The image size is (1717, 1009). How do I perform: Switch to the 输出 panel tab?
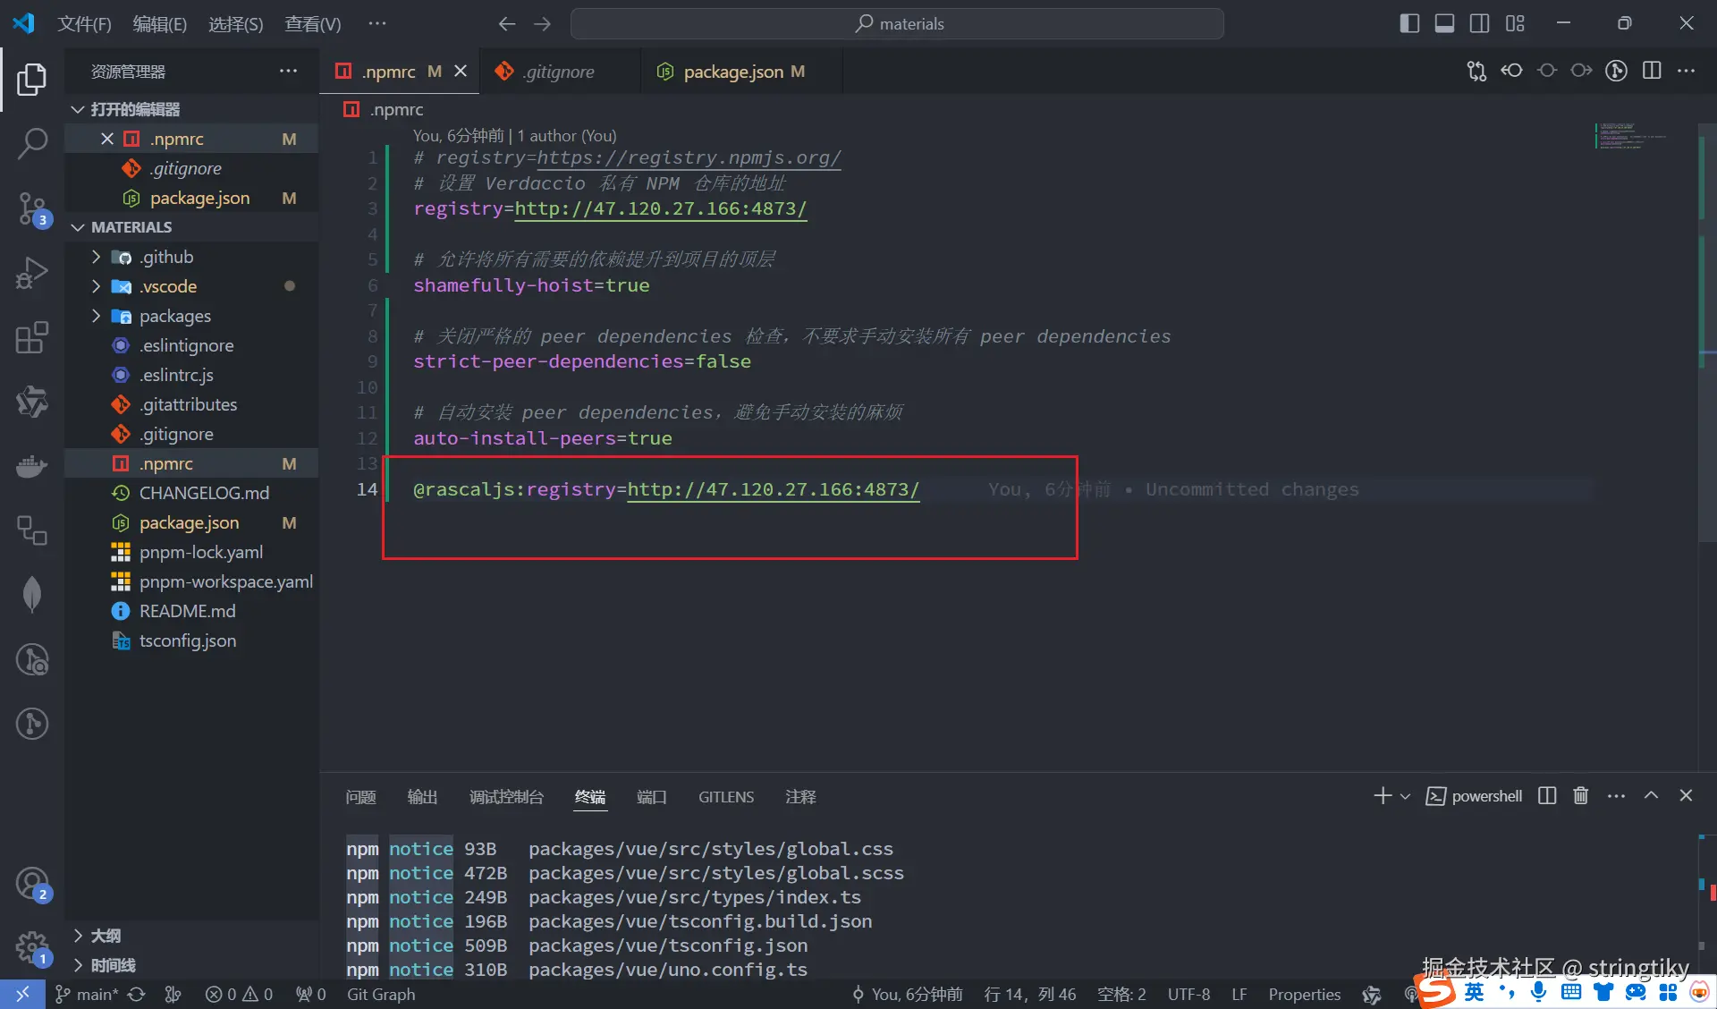point(422,797)
